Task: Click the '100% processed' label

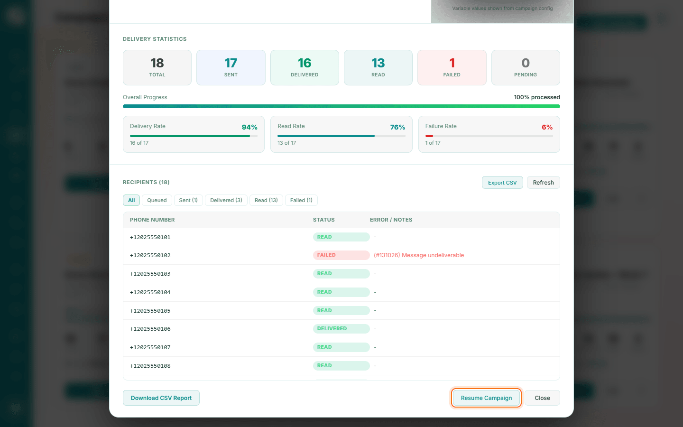Action: 537,97
